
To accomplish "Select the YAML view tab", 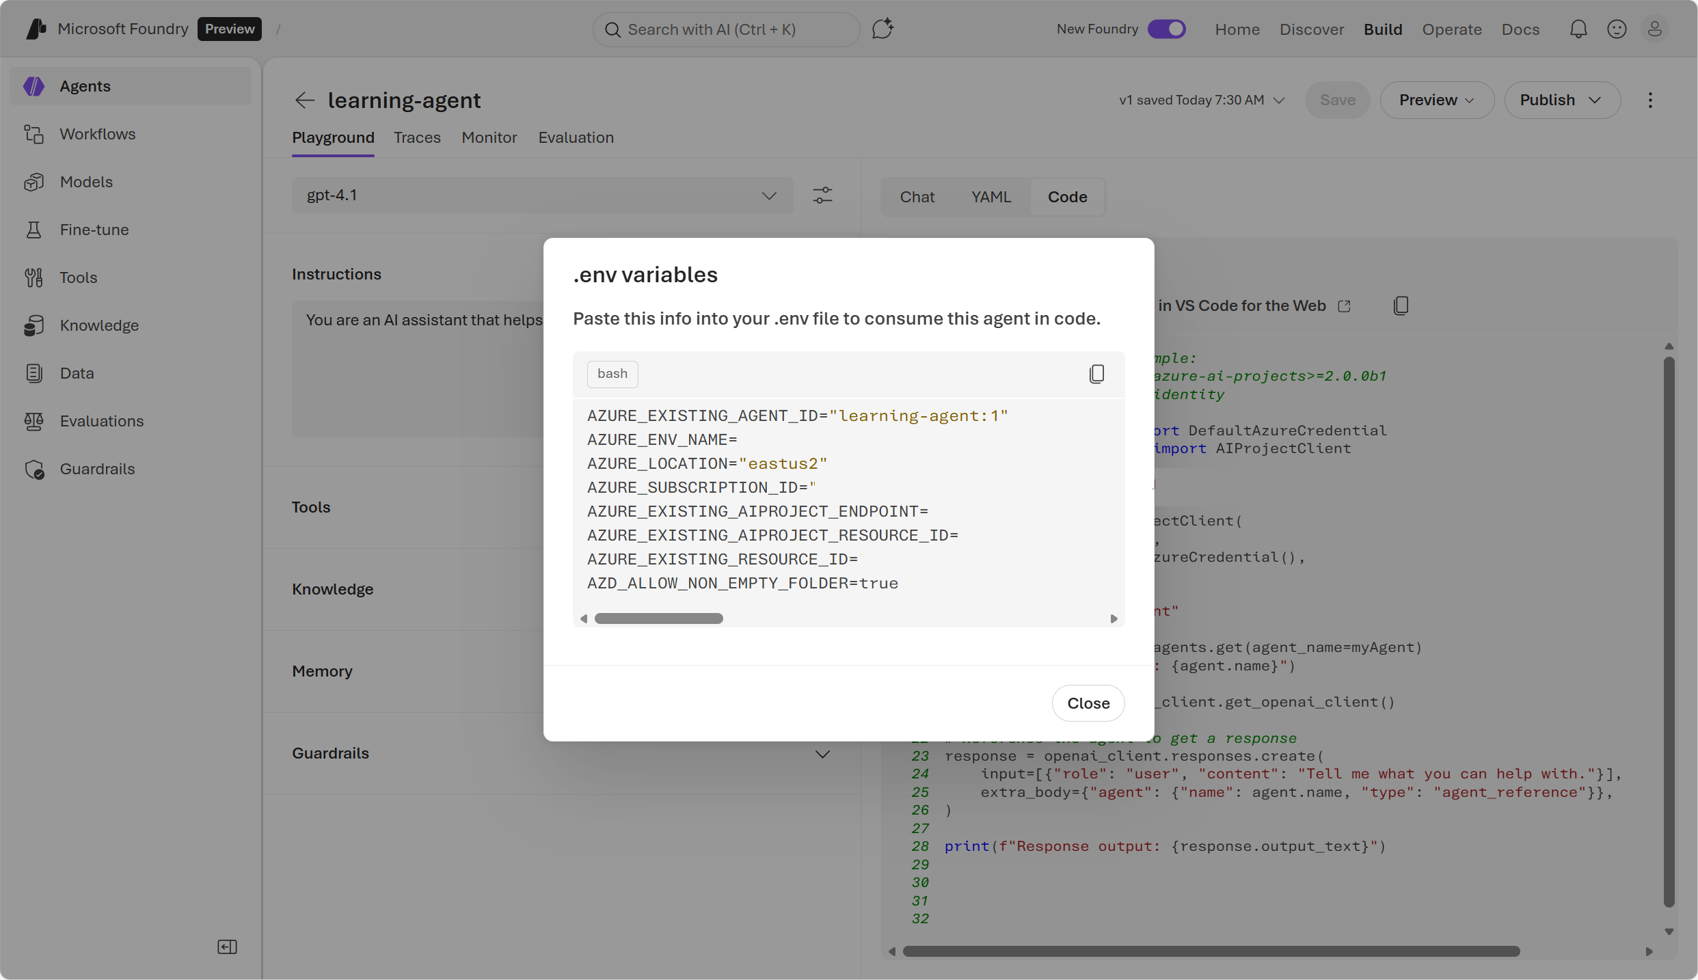I will coord(990,197).
